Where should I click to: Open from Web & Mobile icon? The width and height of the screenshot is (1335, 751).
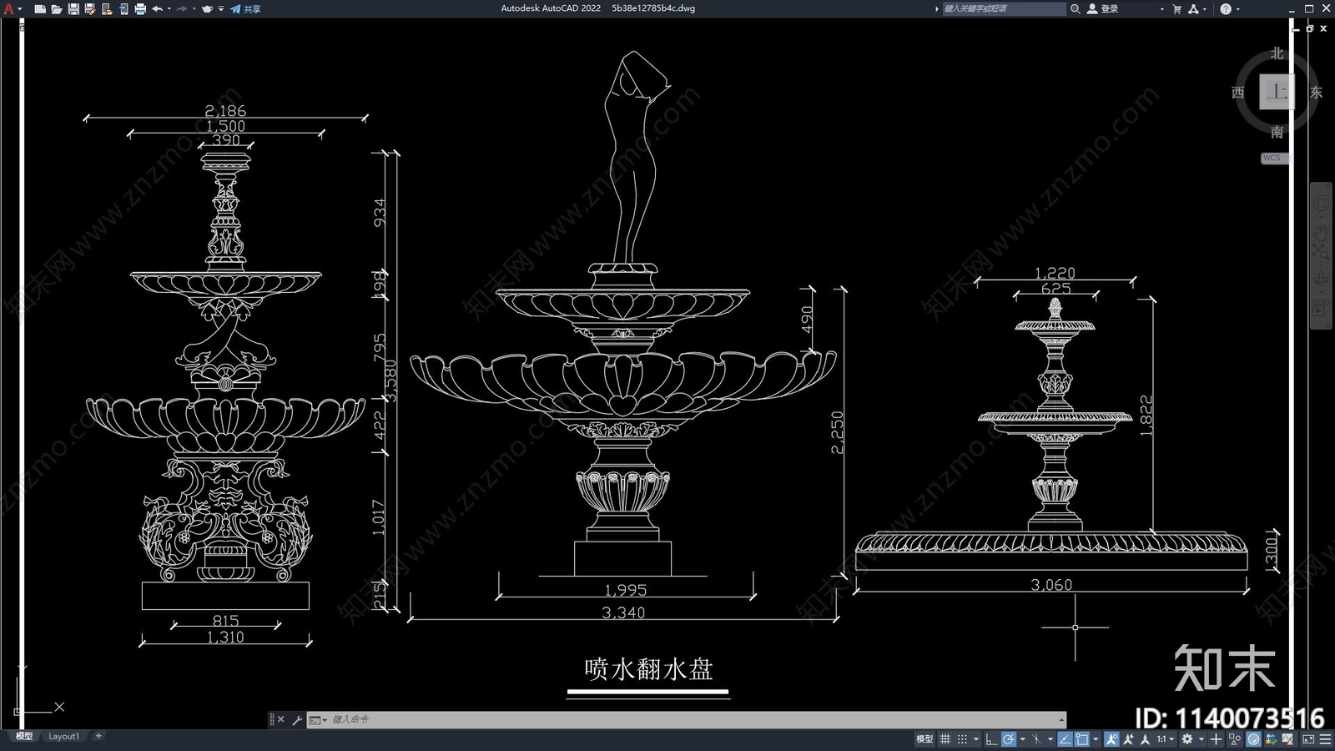(x=106, y=9)
